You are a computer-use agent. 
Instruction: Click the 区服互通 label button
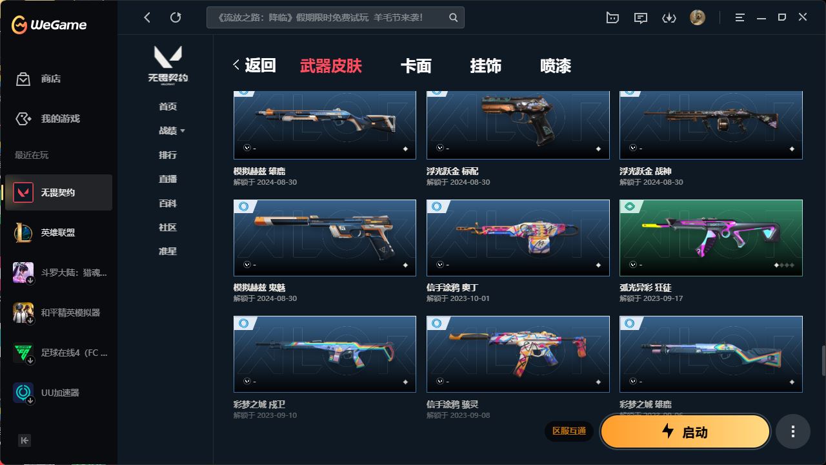(x=569, y=431)
